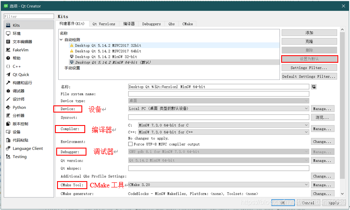The height and width of the screenshot is (210, 350).
Task: Click Manage... next to CMake Tool
Action: click(323, 185)
